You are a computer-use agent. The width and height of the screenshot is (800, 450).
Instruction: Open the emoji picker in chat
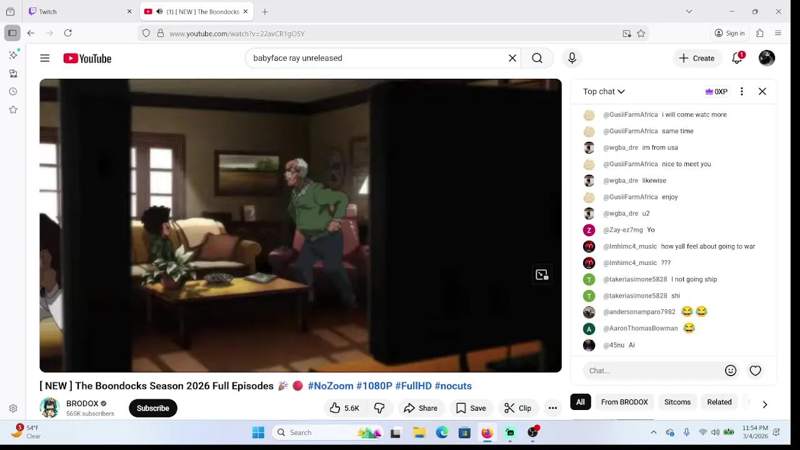tap(731, 371)
